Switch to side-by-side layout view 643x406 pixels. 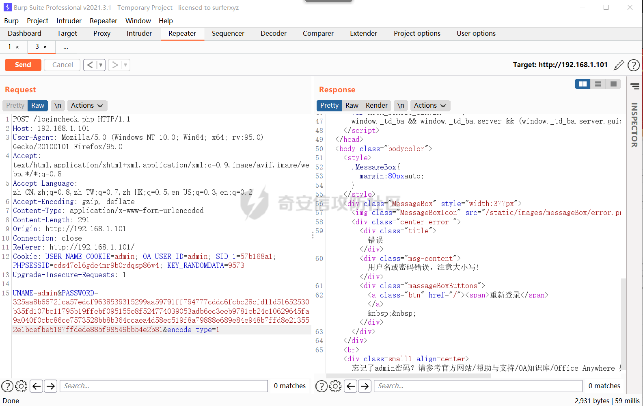click(x=583, y=84)
